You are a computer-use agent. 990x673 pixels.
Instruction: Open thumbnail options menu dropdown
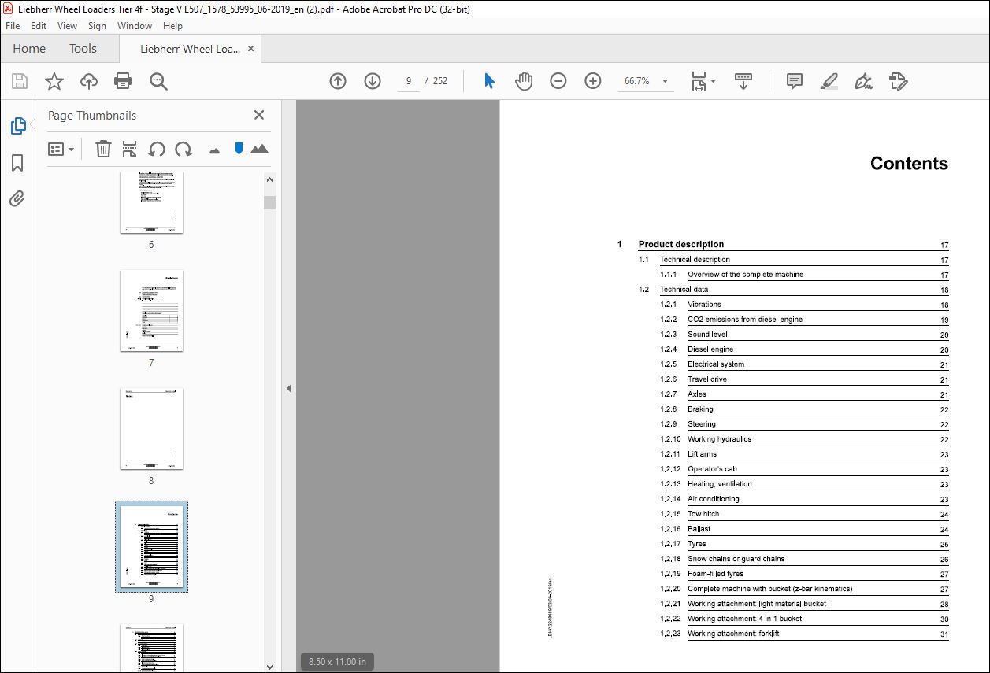coord(61,149)
